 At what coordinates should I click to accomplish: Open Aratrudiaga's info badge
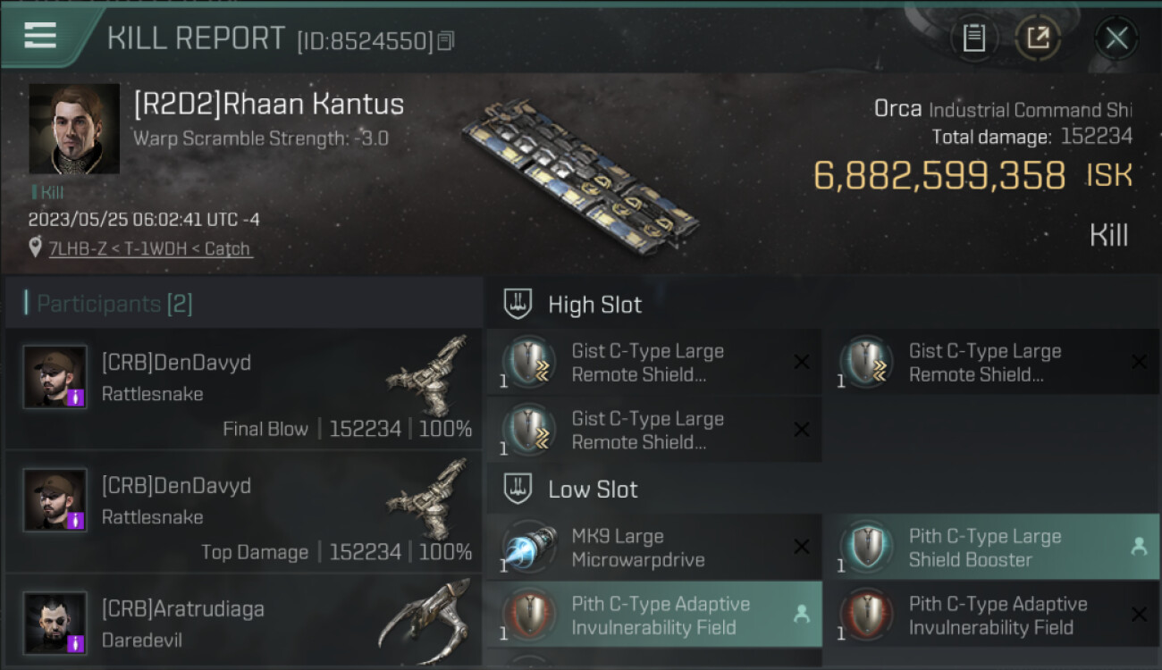coord(76,643)
